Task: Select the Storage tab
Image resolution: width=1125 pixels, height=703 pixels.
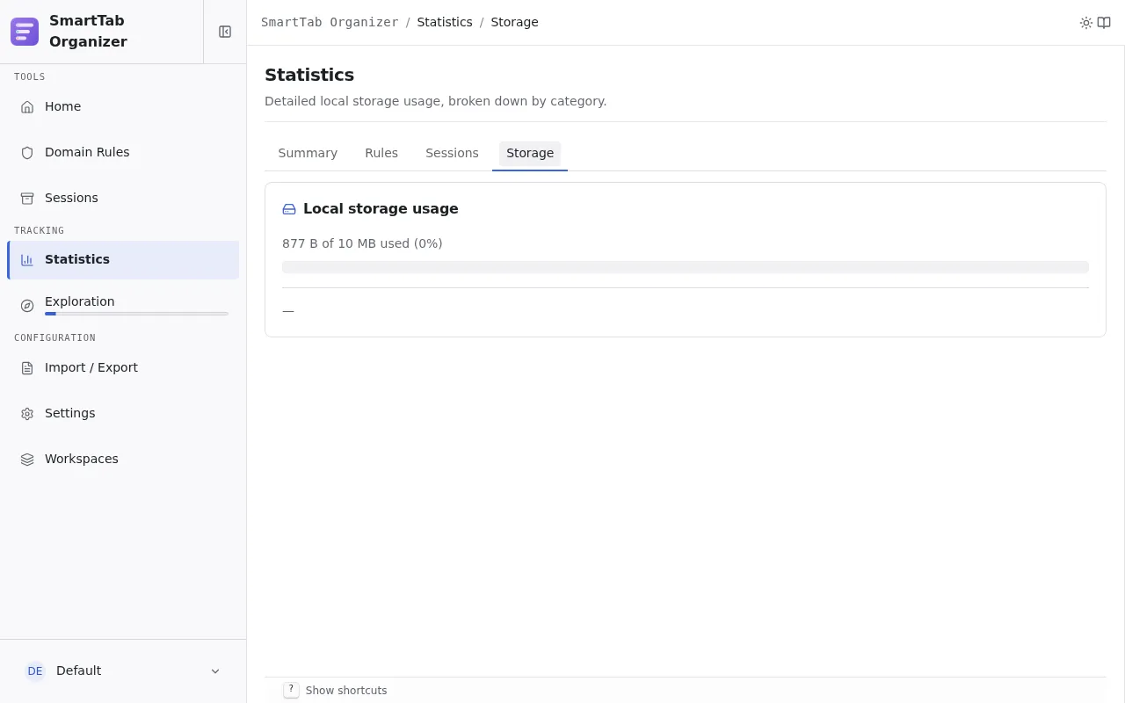Action: click(x=530, y=153)
